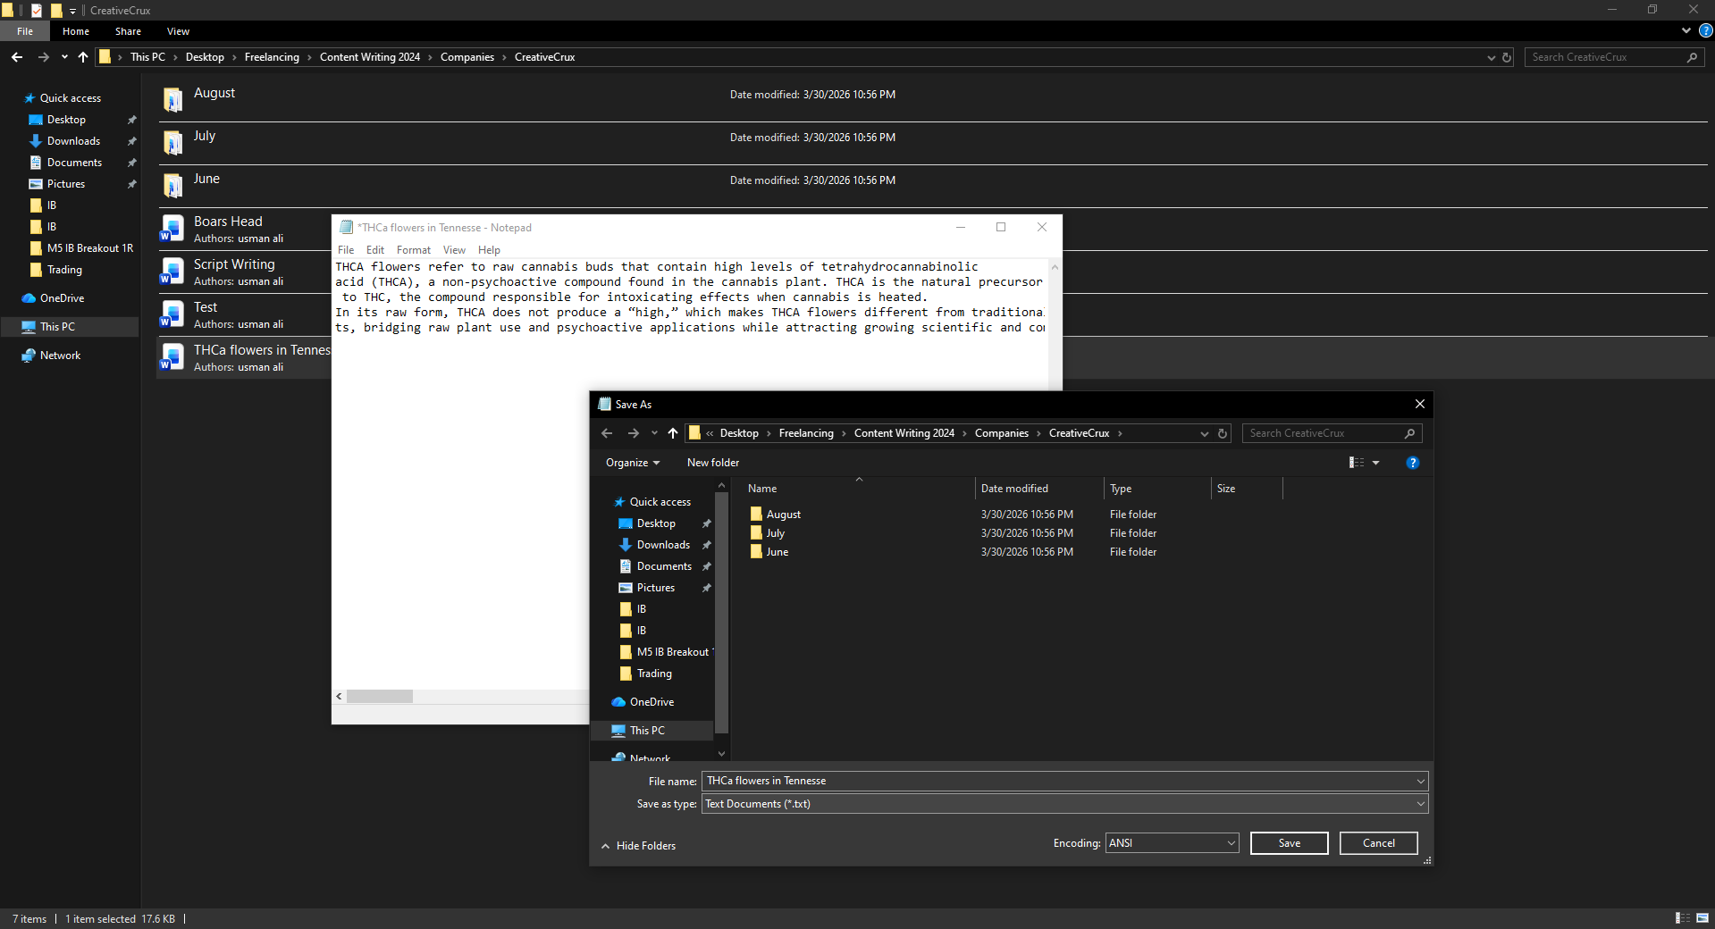Open Notepad Edit menu
This screenshot has width=1715, height=929.
pyautogui.click(x=375, y=250)
